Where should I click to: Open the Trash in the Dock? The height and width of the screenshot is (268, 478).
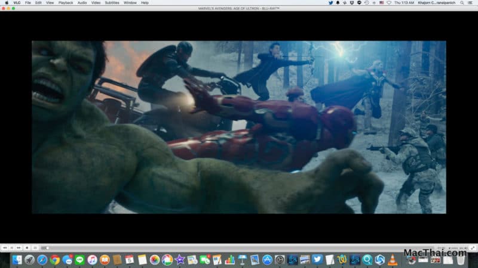(x=461, y=260)
